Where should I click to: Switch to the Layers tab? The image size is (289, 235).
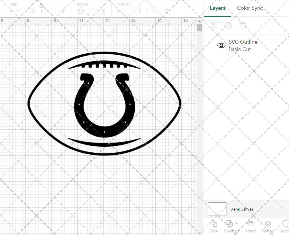coord(217,8)
